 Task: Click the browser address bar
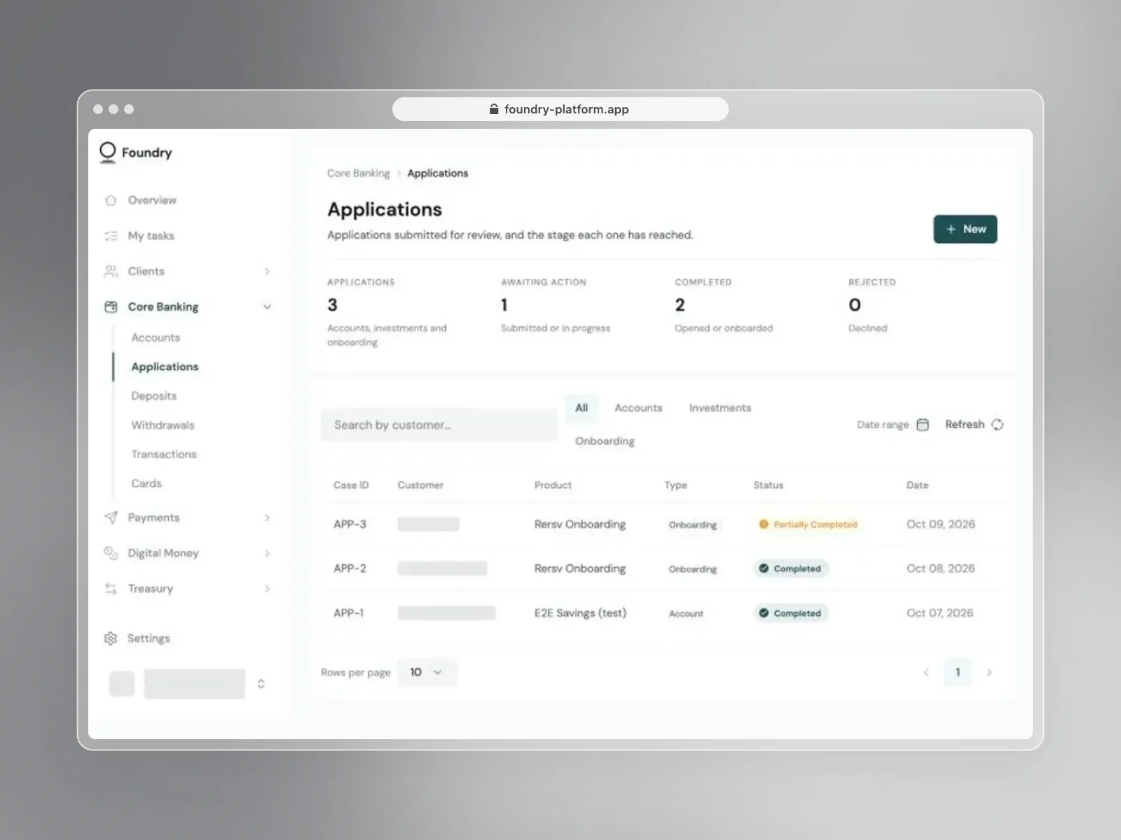[560, 109]
